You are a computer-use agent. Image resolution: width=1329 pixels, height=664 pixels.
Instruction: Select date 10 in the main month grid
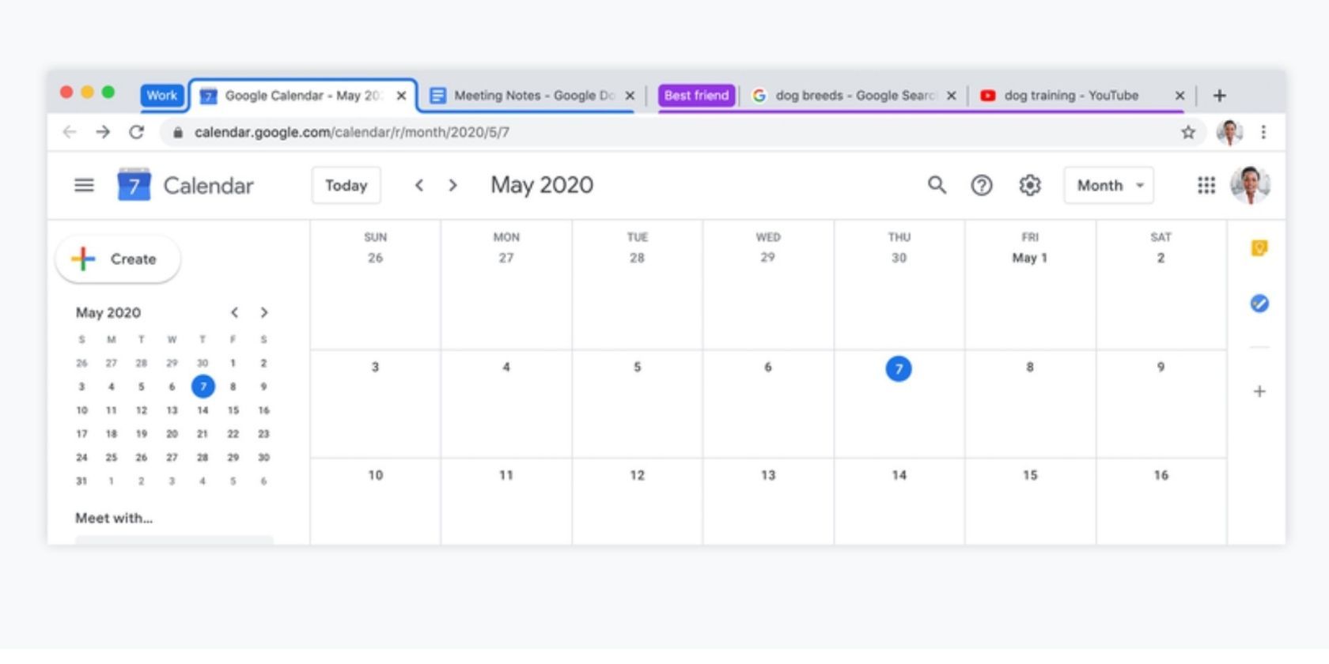pos(375,475)
